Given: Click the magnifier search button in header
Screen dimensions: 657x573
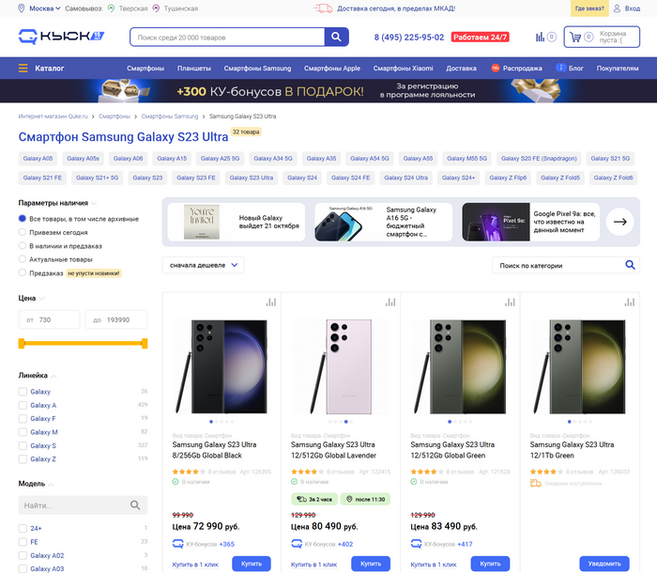Looking at the screenshot, I should pos(337,38).
